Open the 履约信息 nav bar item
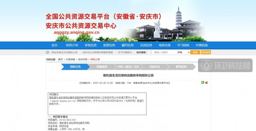 pos(128,45)
